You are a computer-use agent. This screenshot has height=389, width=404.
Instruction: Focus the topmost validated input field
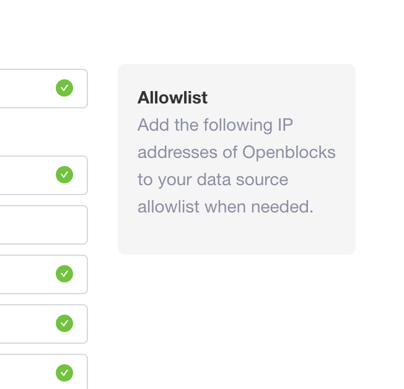pyautogui.click(x=25, y=88)
